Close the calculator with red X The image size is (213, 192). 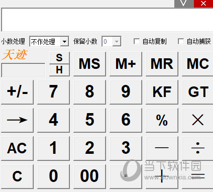[x=203, y=4]
